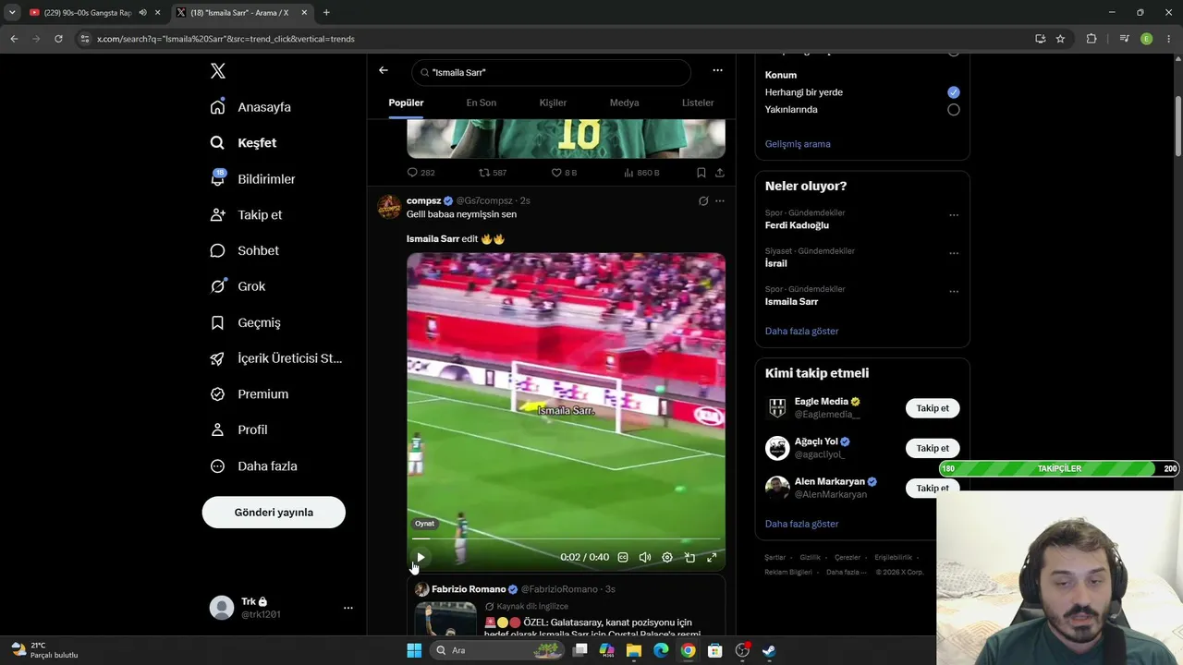The height and width of the screenshot is (665, 1183).
Task: Like the post with 8 B likes
Action: [556, 173]
